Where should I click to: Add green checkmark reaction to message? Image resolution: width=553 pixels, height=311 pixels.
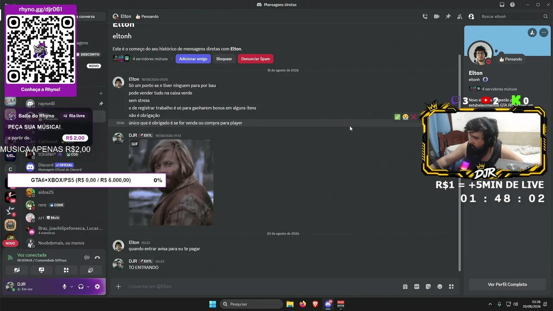397,117
